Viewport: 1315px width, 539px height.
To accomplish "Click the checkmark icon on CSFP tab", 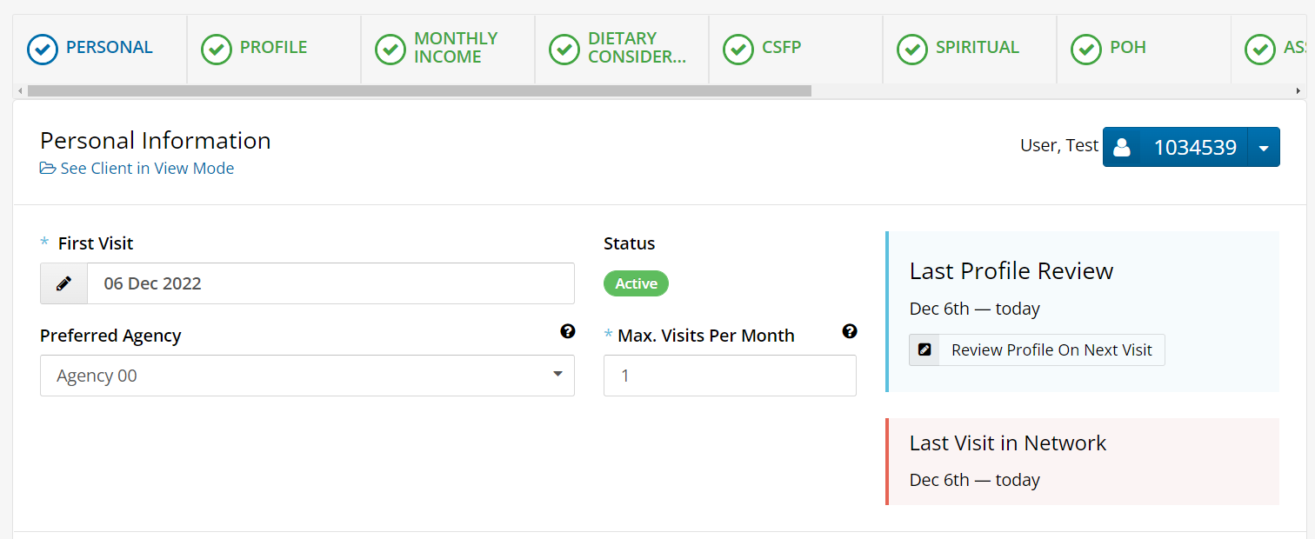I will point(738,49).
